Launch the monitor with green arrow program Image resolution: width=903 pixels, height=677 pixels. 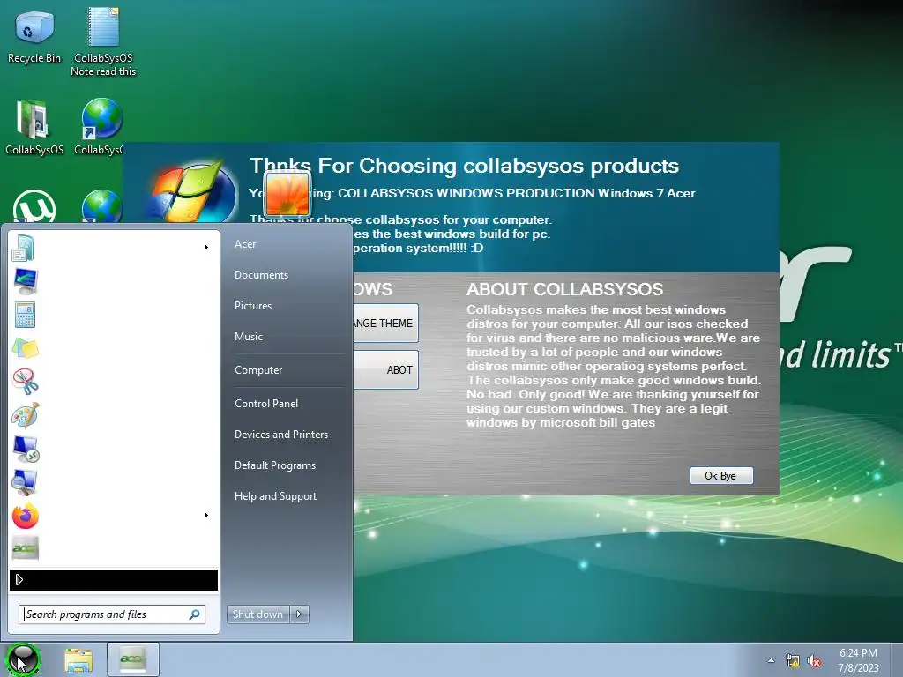point(25,281)
